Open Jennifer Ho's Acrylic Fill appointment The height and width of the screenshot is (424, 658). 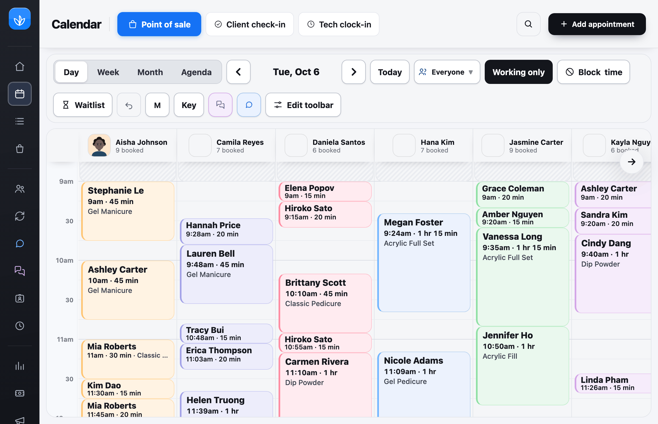[522, 366]
